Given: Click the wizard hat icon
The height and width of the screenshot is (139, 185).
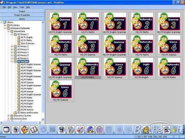Looking at the screenshot, I should click(71, 130).
